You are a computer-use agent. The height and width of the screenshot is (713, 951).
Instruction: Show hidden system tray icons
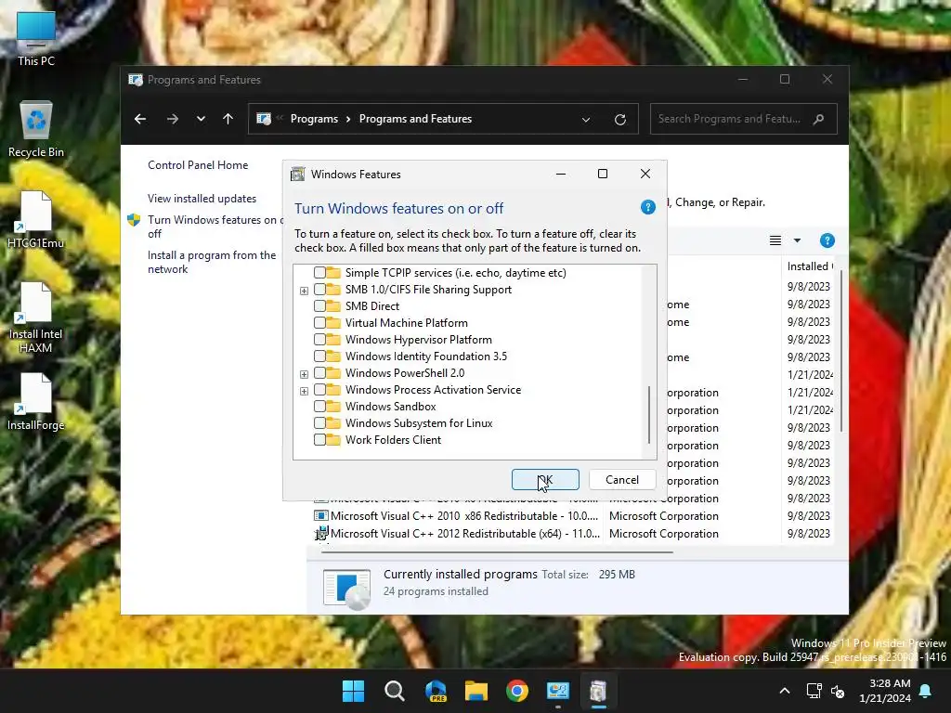pos(784,691)
